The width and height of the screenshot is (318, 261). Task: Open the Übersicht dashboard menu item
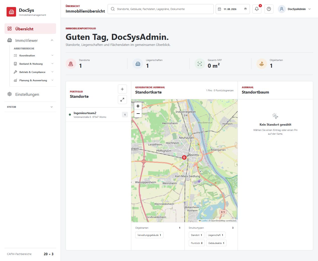coord(30,29)
